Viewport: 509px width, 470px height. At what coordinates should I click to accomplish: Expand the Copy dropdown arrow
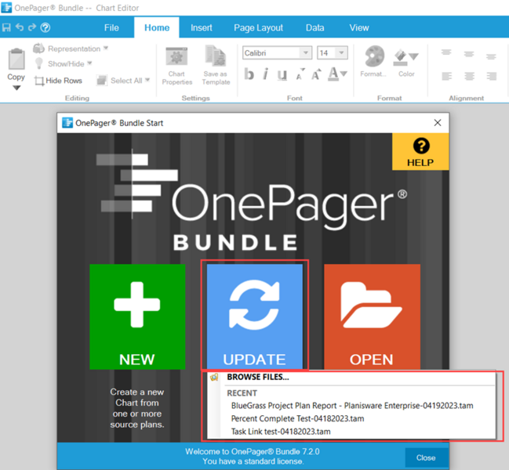pyautogui.click(x=16, y=88)
